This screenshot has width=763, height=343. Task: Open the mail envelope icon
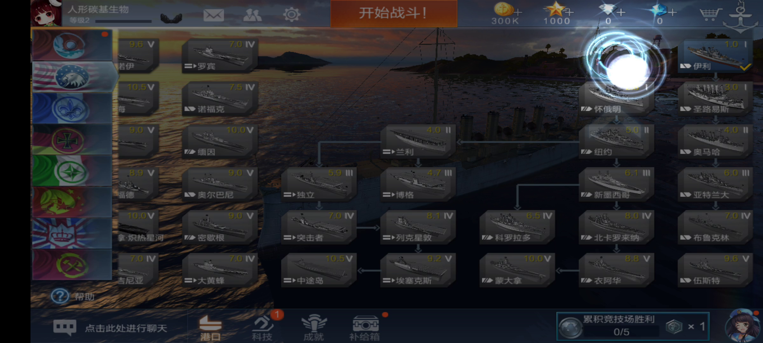214,15
